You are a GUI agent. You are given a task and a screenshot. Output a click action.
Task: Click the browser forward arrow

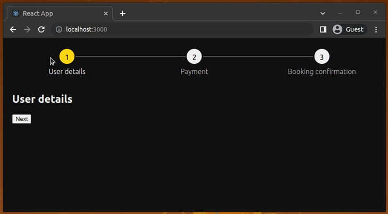27,29
